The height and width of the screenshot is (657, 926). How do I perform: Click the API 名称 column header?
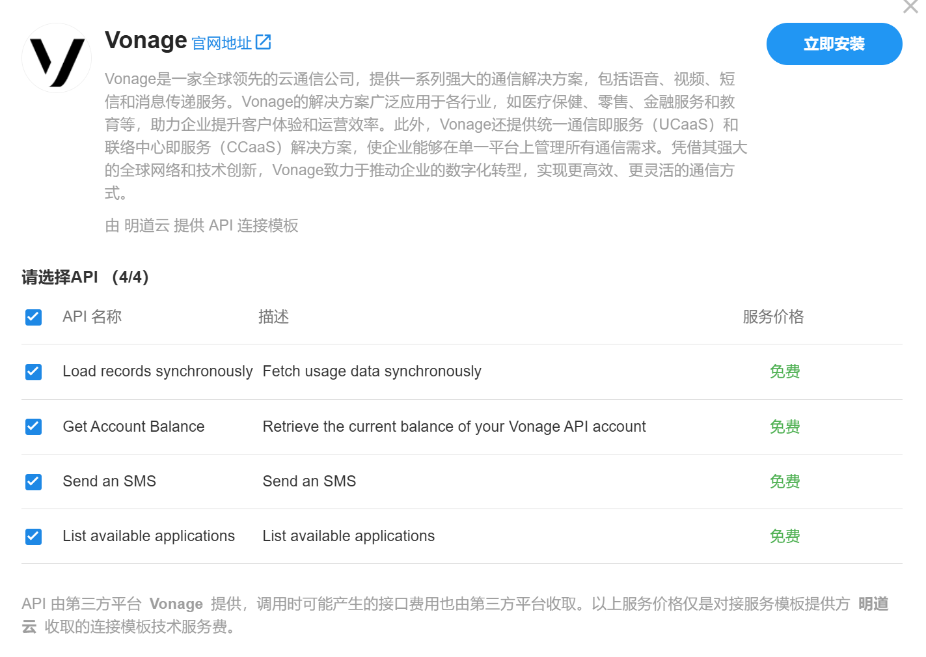[92, 317]
